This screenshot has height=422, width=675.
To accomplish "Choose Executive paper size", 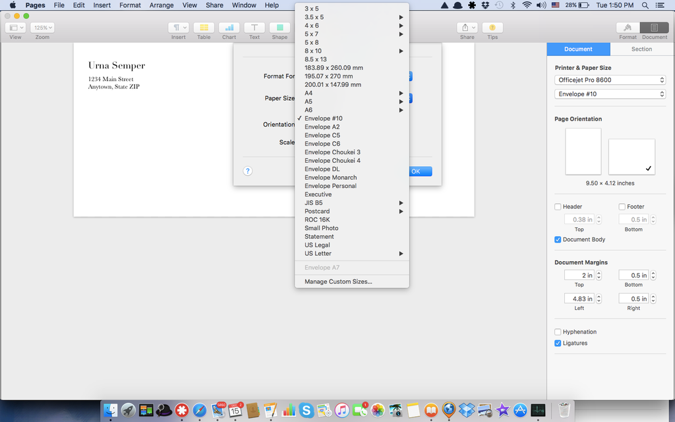I will [352, 195].
